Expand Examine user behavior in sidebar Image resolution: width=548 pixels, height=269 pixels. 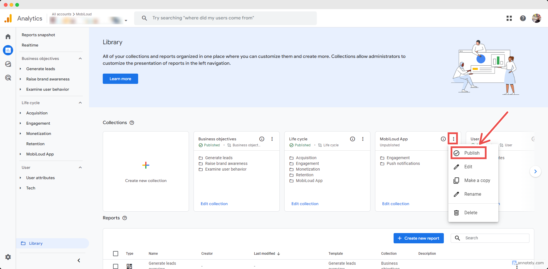pos(21,89)
